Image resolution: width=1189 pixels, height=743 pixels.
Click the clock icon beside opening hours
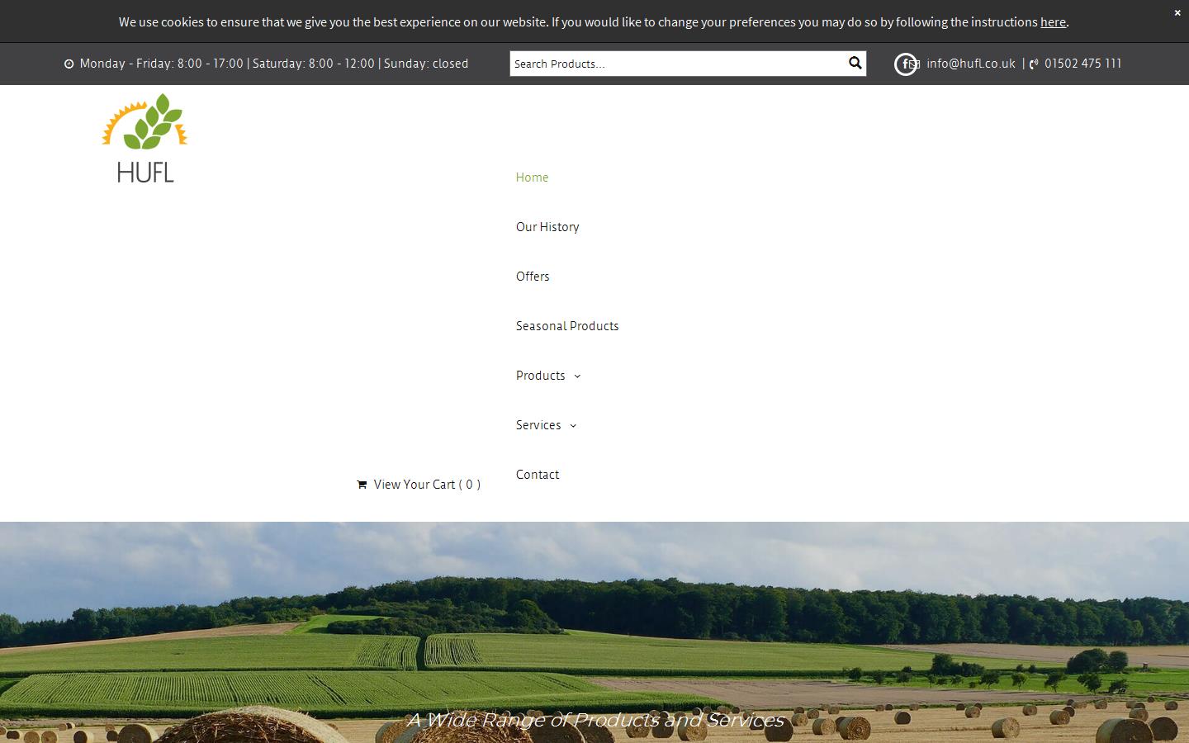click(69, 63)
